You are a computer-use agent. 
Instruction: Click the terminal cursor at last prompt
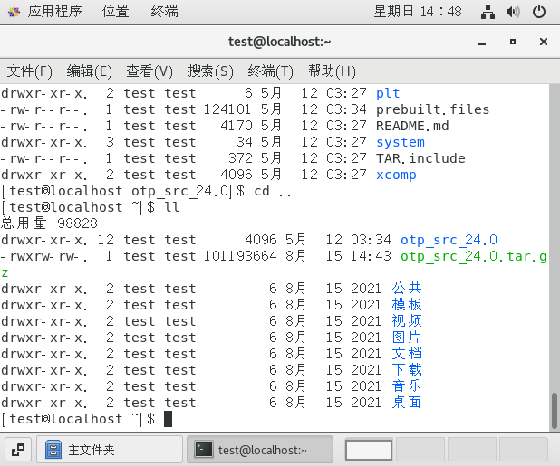(169, 419)
